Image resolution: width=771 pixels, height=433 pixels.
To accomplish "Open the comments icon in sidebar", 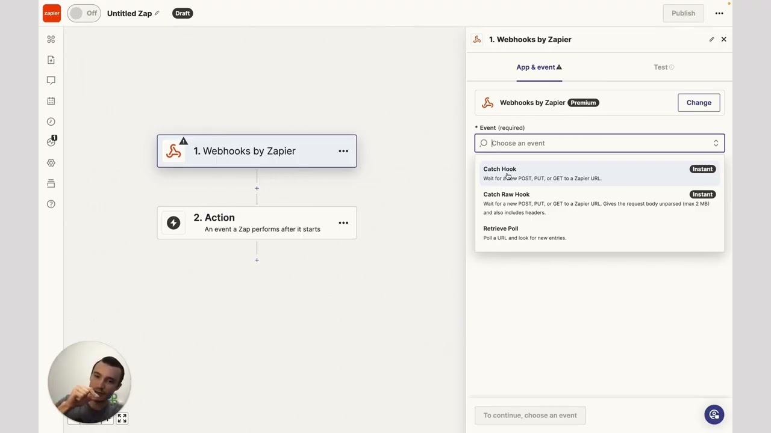I will [x=51, y=80].
